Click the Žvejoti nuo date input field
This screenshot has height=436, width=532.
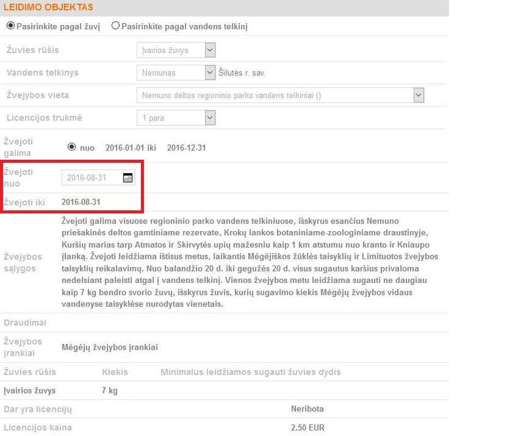[91, 178]
